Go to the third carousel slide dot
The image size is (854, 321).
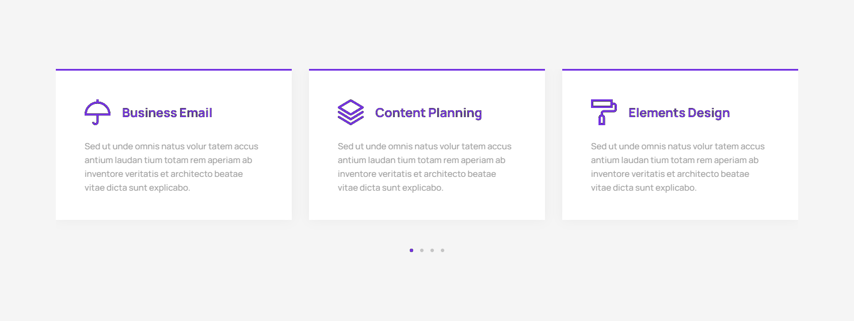click(x=432, y=250)
